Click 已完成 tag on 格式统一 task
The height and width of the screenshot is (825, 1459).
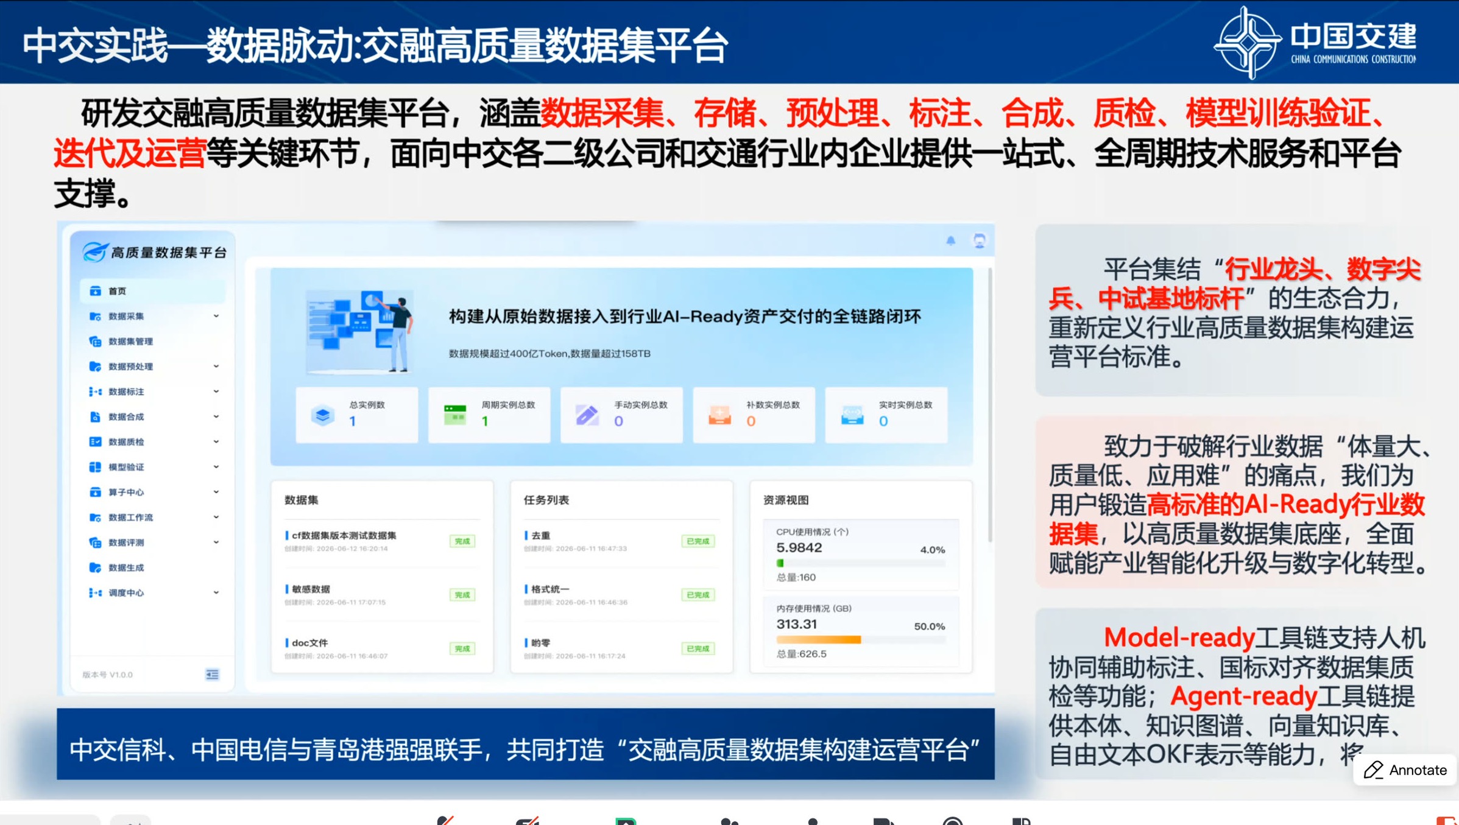point(698,595)
